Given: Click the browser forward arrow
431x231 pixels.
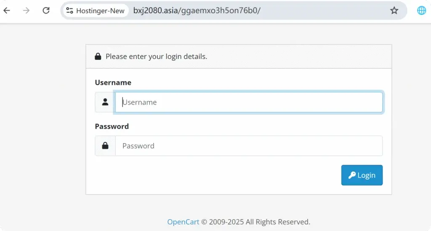Looking at the screenshot, I should click(x=27, y=11).
